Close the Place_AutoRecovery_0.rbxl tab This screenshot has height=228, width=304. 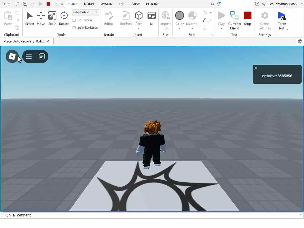(48, 41)
